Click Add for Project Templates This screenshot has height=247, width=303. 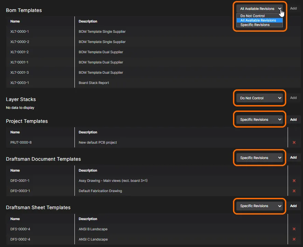click(x=293, y=120)
